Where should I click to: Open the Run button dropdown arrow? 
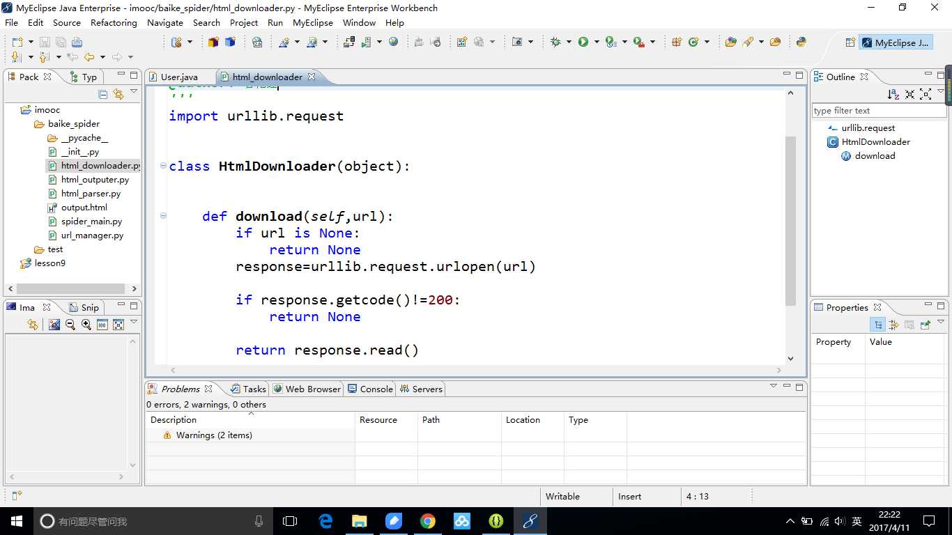click(x=596, y=42)
